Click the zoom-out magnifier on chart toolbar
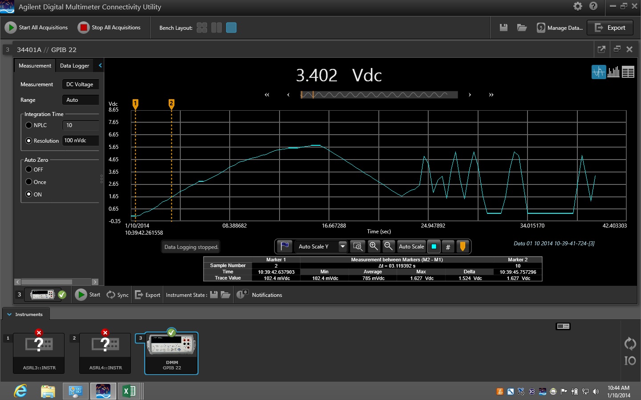 pyautogui.click(x=388, y=246)
